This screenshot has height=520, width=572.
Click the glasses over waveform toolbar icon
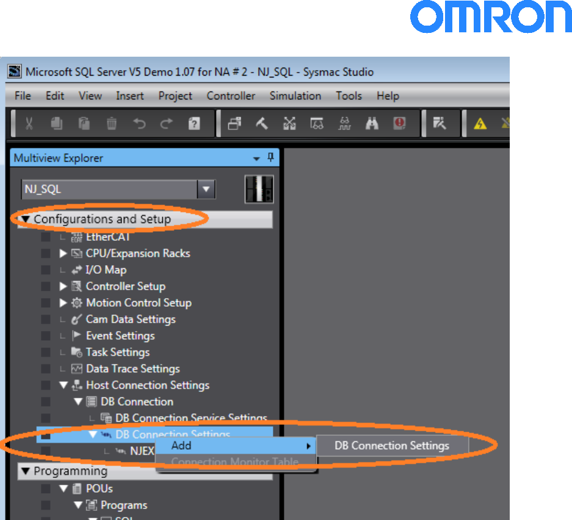pyautogui.click(x=344, y=124)
